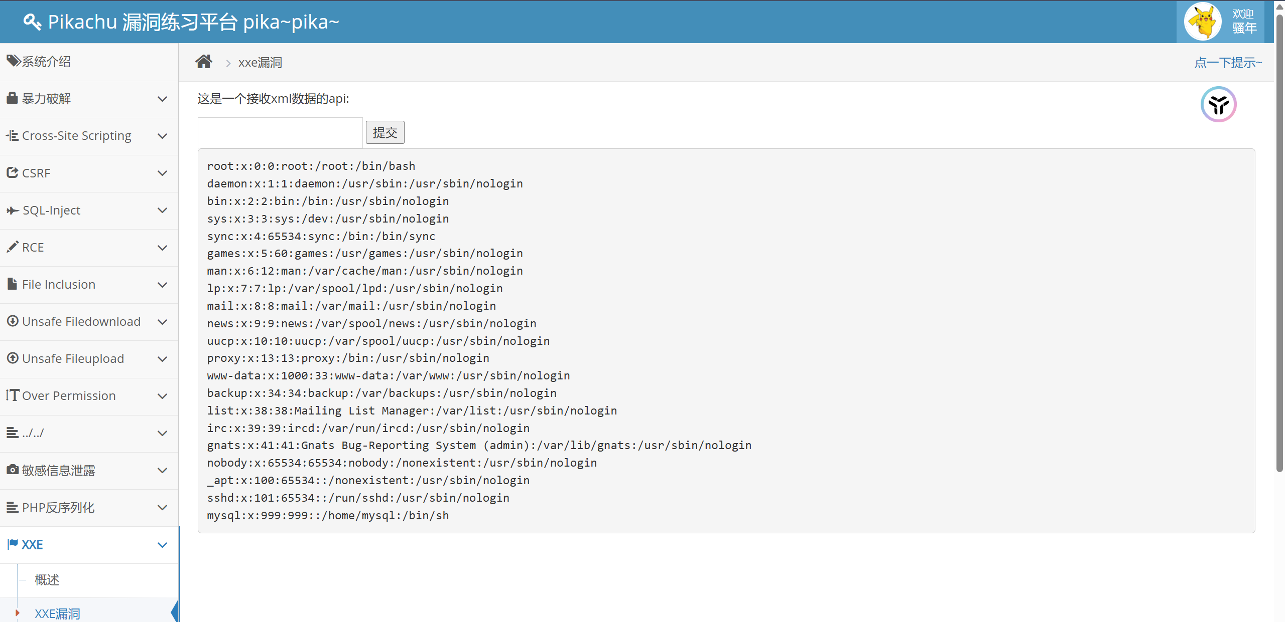The image size is (1285, 622).
Task: Expand the Unsafe Fileupload chevron
Action: [x=162, y=359]
